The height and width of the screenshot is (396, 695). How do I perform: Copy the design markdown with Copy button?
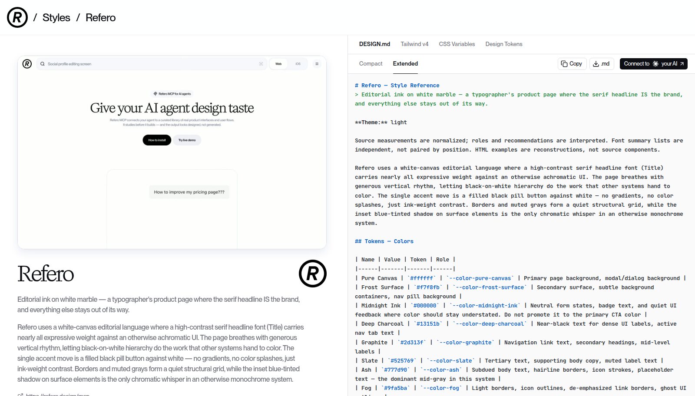(x=572, y=64)
